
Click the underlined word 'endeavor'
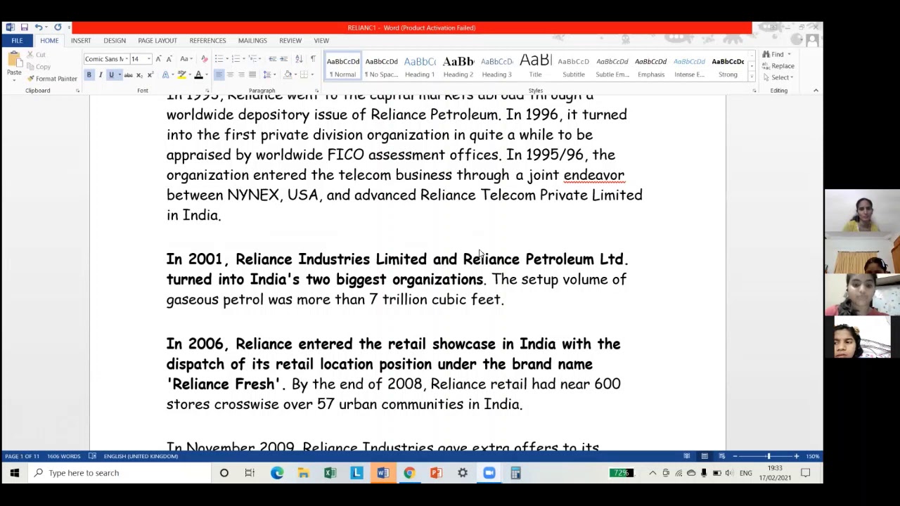(x=593, y=175)
